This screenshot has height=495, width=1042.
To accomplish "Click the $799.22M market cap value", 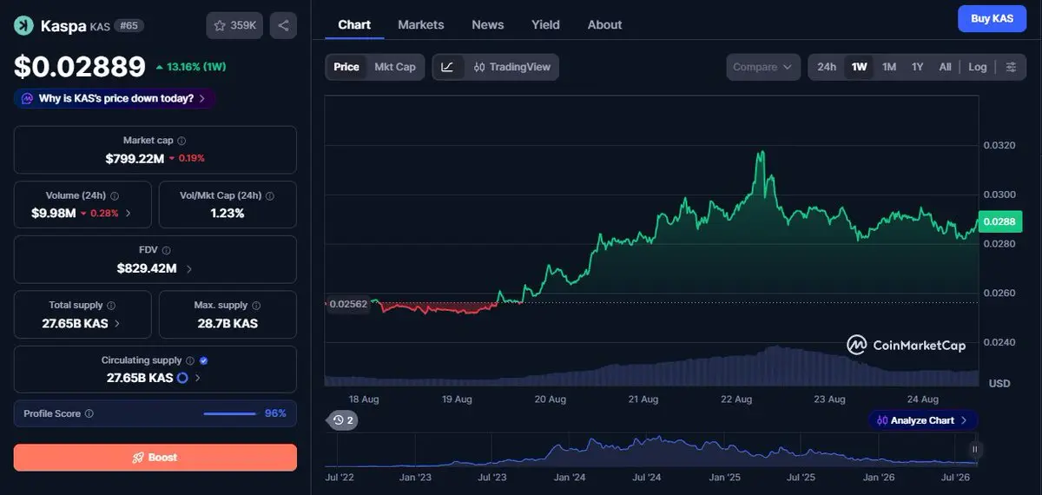I will (135, 158).
